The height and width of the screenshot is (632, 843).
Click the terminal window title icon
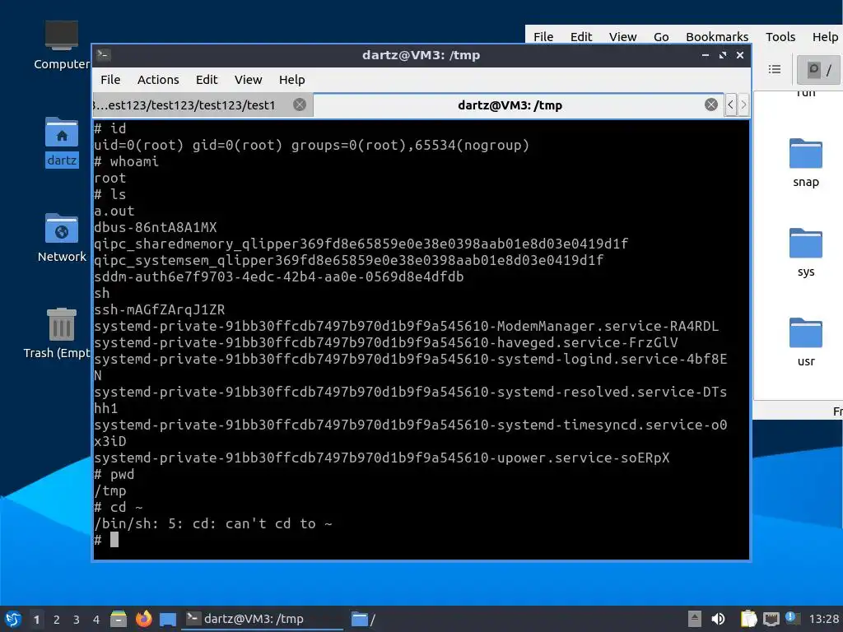tap(104, 55)
